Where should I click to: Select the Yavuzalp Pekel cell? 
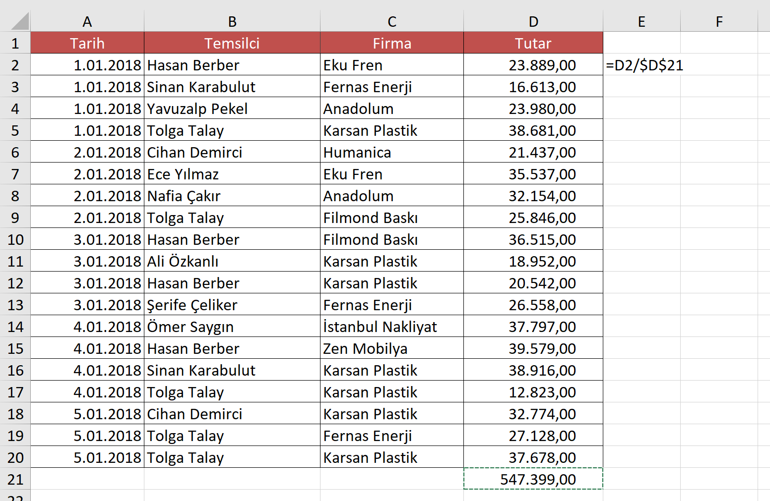(x=232, y=109)
